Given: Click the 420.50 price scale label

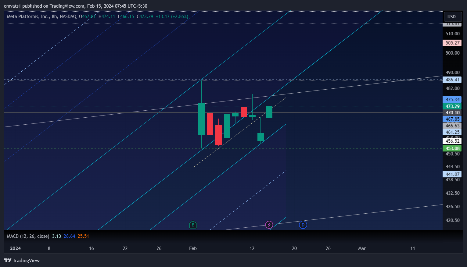Looking at the screenshot, I should (x=452, y=220).
